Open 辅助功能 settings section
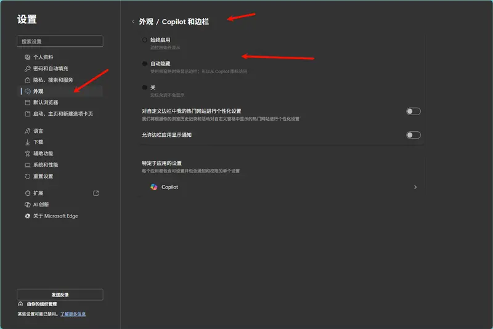Viewport: 493px width, 329px height. [60, 153]
